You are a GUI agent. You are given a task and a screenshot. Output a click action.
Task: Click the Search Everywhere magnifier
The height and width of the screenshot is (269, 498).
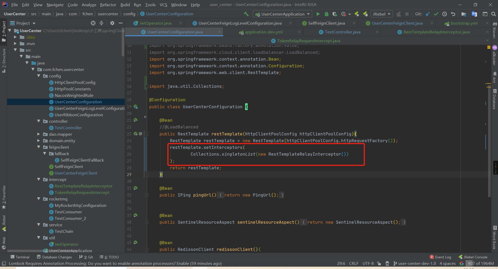pos(494,14)
